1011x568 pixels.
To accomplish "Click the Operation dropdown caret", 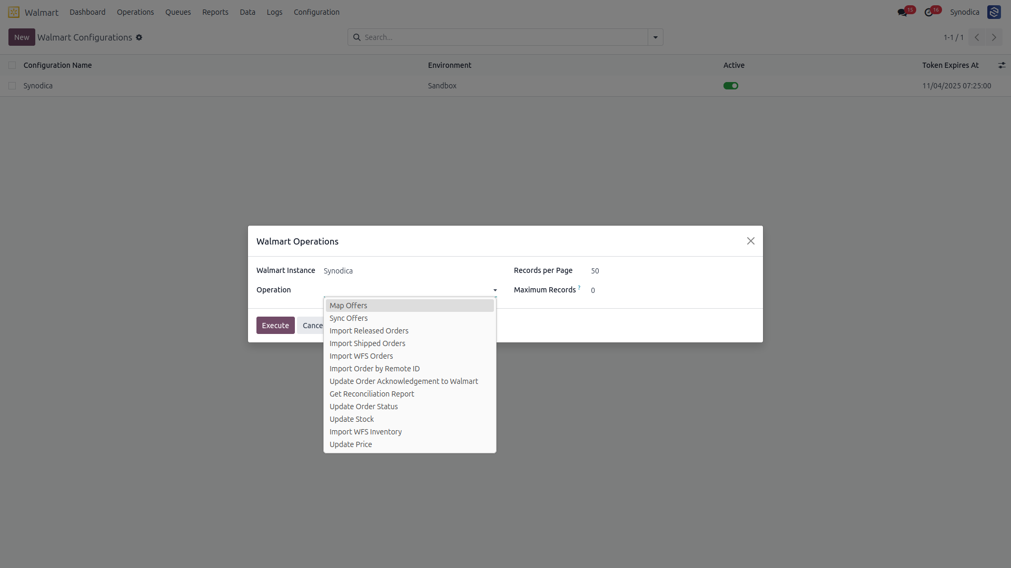I will click(495, 290).
